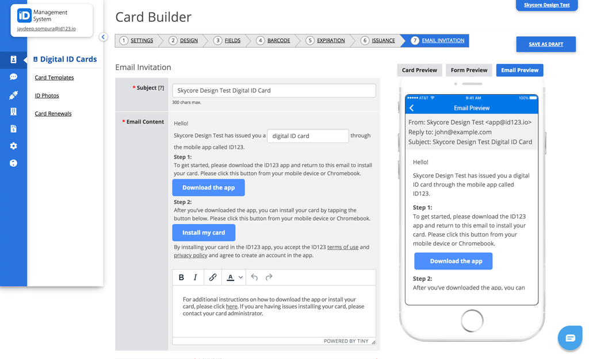
Task: Insert a link with the editor toolbar
Action: pos(213,277)
